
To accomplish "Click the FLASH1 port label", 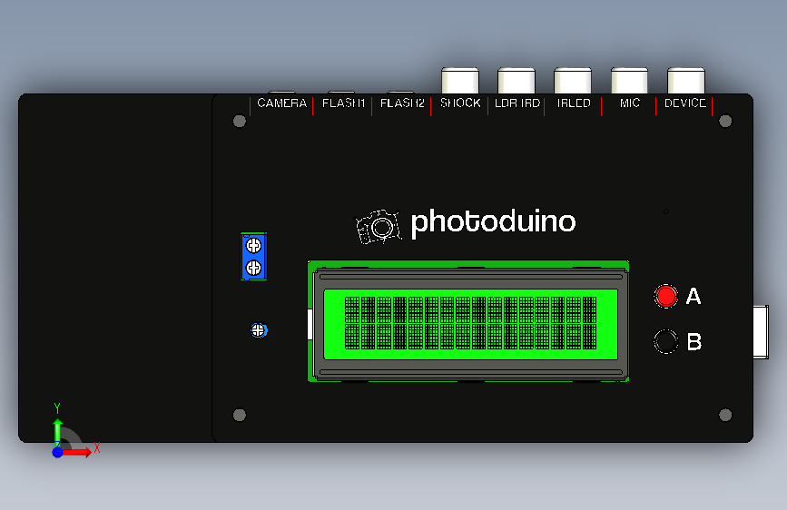I will pos(343,103).
